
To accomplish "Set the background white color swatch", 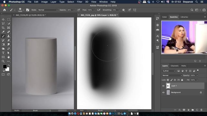I will [8, 69].
